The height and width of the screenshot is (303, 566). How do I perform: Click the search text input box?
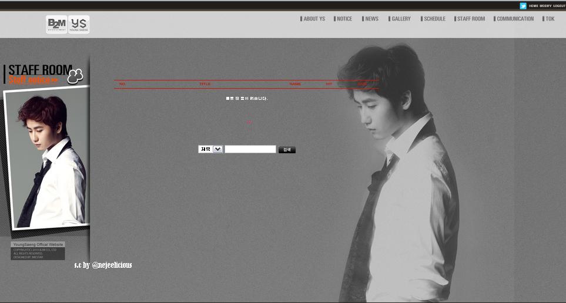pos(250,149)
